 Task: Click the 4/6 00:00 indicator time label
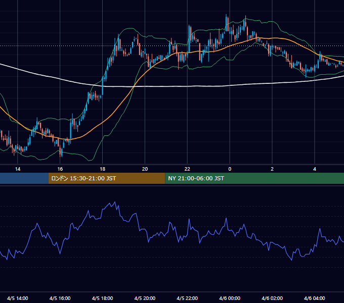[230, 298]
